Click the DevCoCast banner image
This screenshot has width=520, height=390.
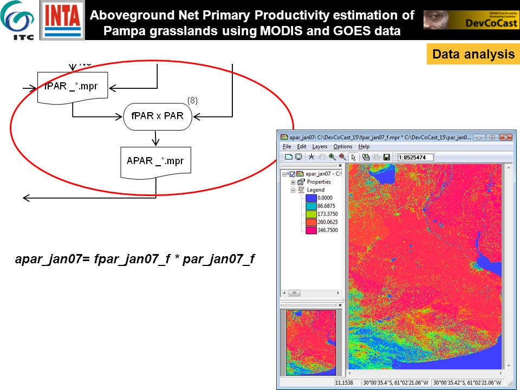pyautogui.click(x=471, y=20)
